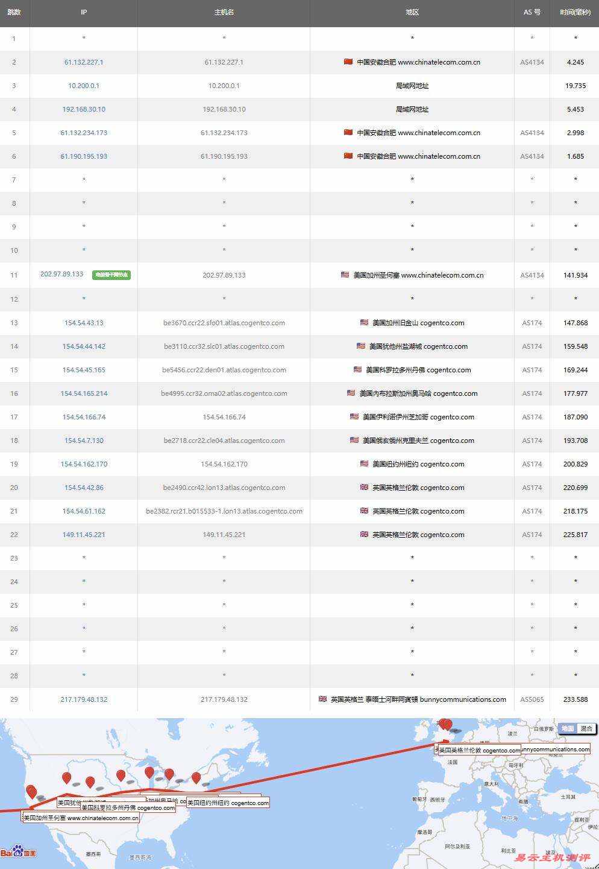Click the Baidu map logo
599x869 pixels.
[x=18, y=851]
